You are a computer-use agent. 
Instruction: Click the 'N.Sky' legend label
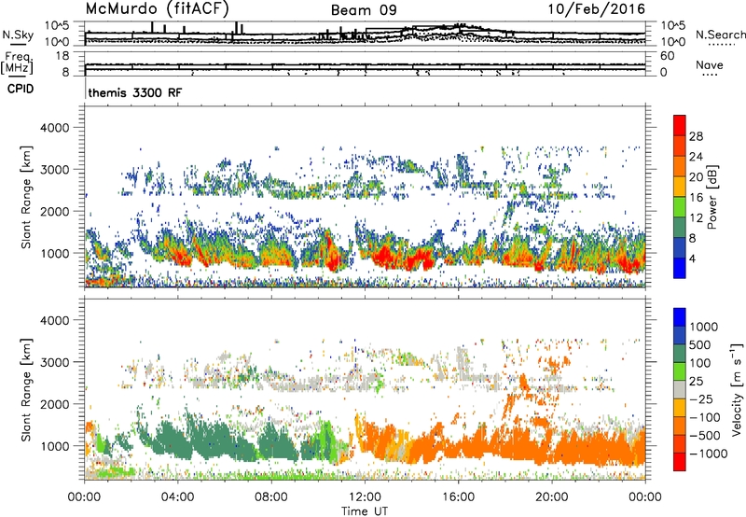click(18, 35)
